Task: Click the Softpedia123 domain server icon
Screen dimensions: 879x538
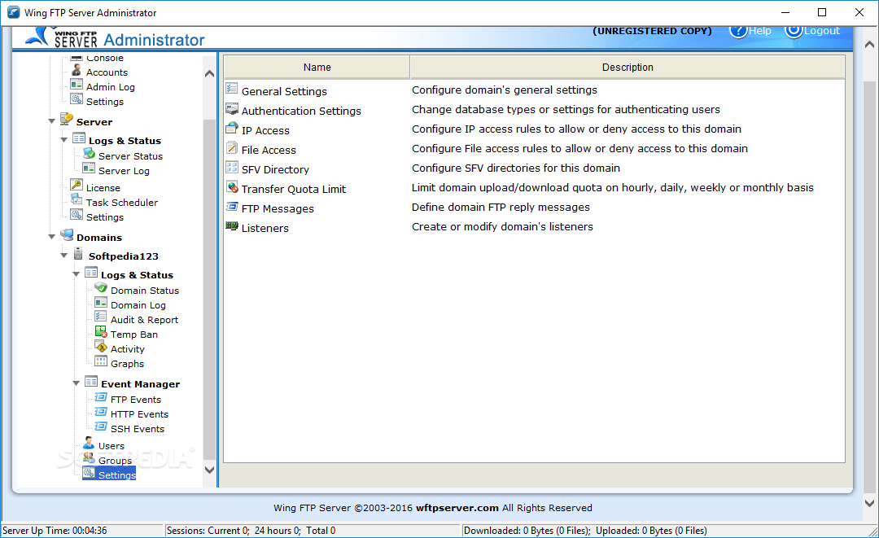Action: click(x=78, y=254)
